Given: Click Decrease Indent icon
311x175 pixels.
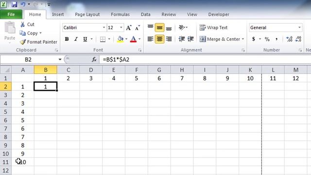Looking at the screenshot, I should click(x=181, y=39).
